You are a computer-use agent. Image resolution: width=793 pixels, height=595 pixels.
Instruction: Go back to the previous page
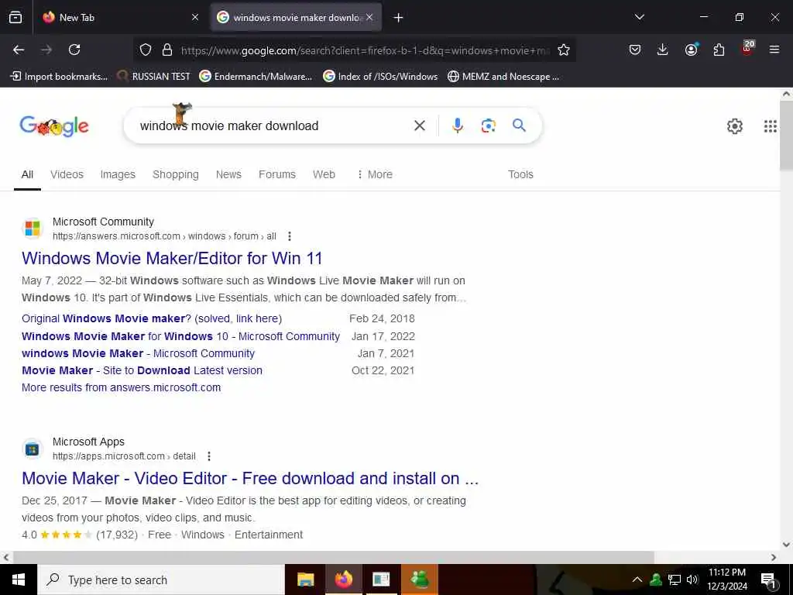click(19, 50)
